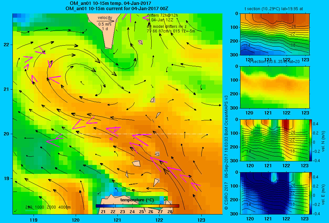Click the eastward velocity section plot

click(x=275, y=193)
